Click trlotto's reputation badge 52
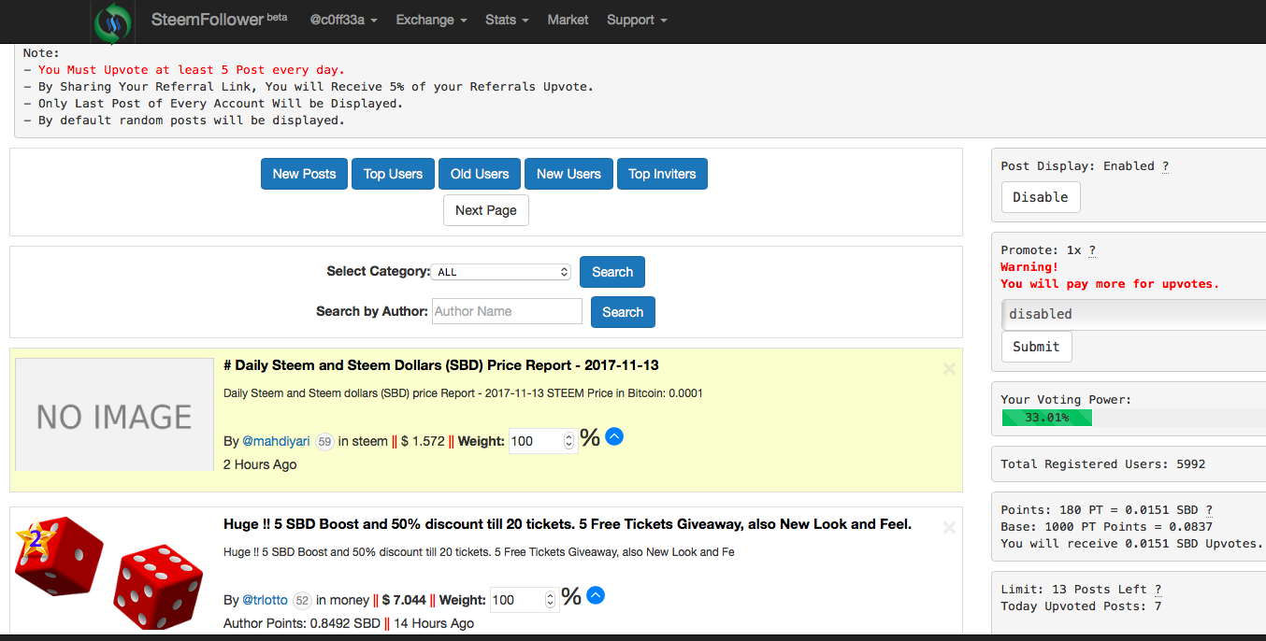Viewport: 1266px width, 641px height. click(x=302, y=600)
